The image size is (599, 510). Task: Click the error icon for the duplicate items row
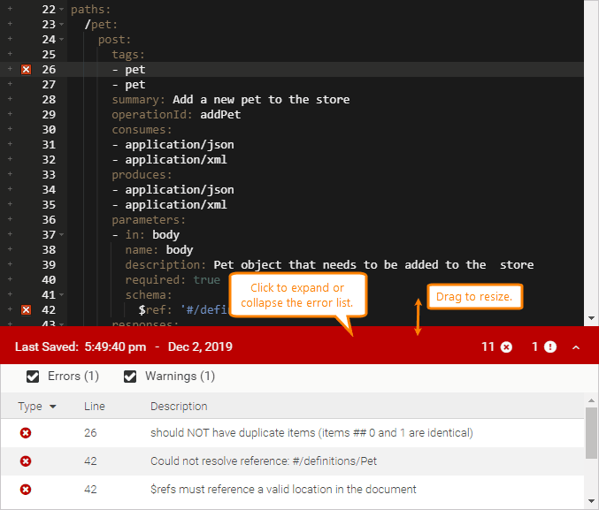pyautogui.click(x=26, y=433)
